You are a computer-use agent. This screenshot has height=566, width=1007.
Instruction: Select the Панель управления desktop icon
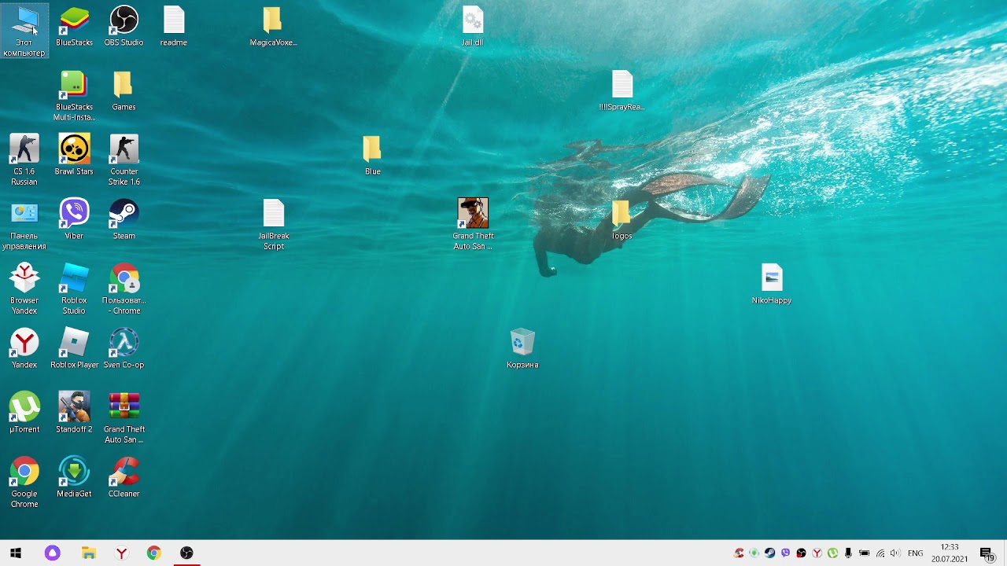(x=24, y=225)
